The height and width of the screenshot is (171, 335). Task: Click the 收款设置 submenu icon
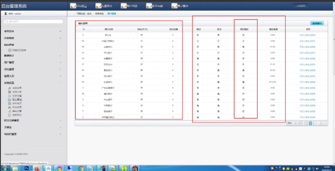tap(9, 96)
